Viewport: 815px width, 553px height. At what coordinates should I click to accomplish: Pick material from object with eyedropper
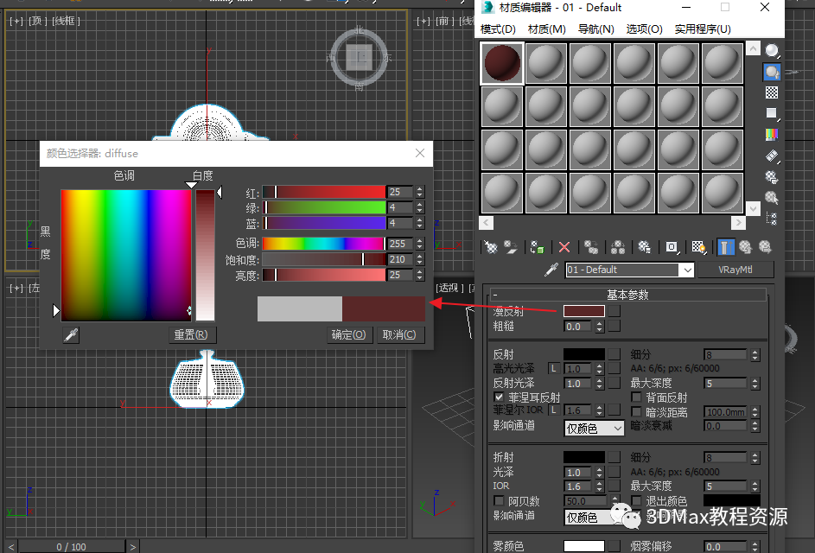point(551,270)
